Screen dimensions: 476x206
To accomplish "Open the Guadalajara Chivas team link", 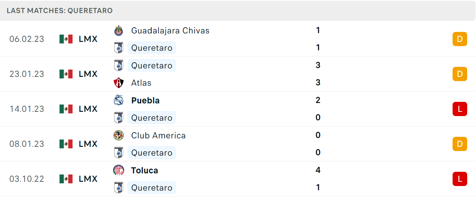I will [x=170, y=30].
